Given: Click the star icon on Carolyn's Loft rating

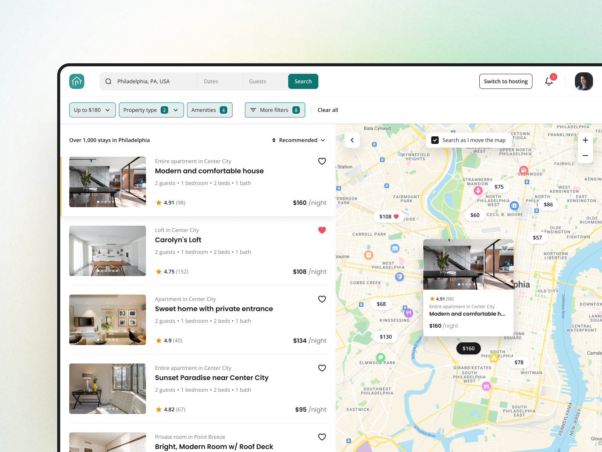Looking at the screenshot, I should (x=159, y=271).
